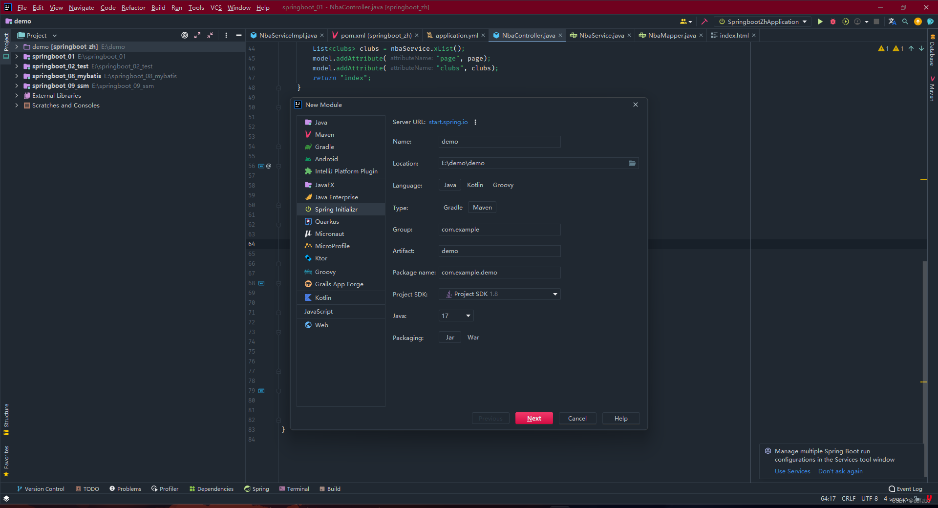Image resolution: width=938 pixels, height=508 pixels.
Task: Switch to index.html tab
Action: 733,35
